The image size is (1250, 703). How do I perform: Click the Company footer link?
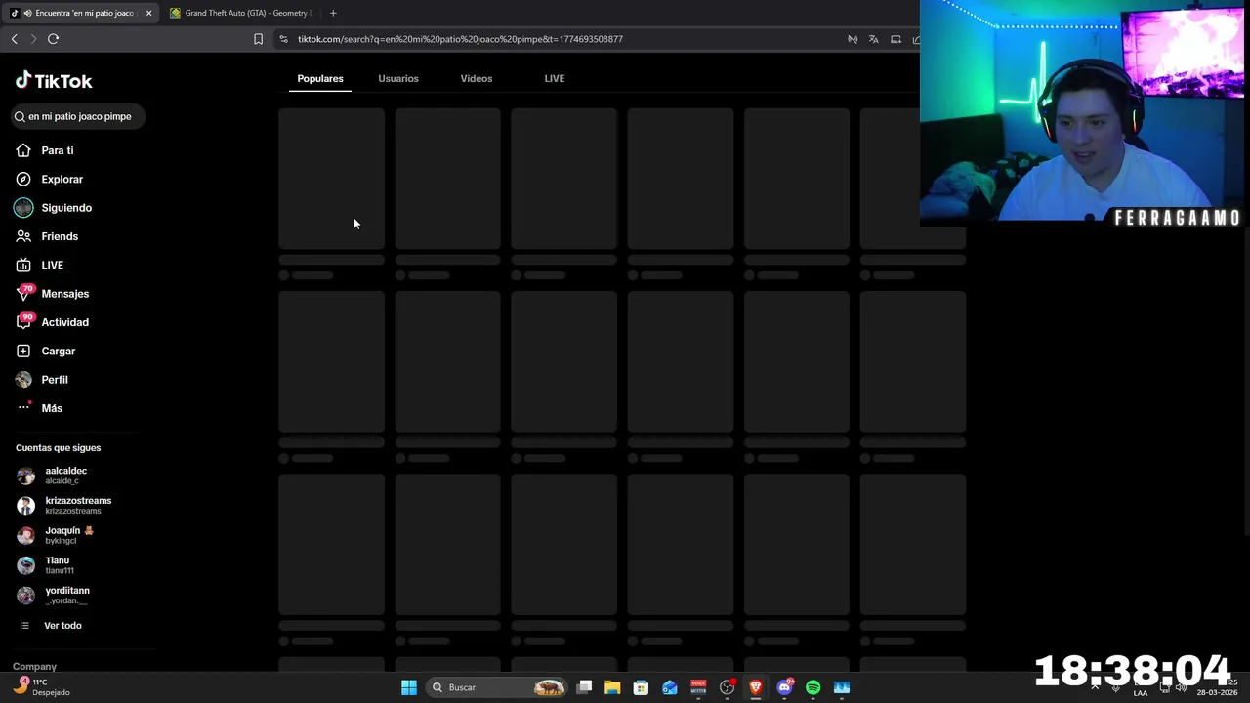tap(34, 666)
